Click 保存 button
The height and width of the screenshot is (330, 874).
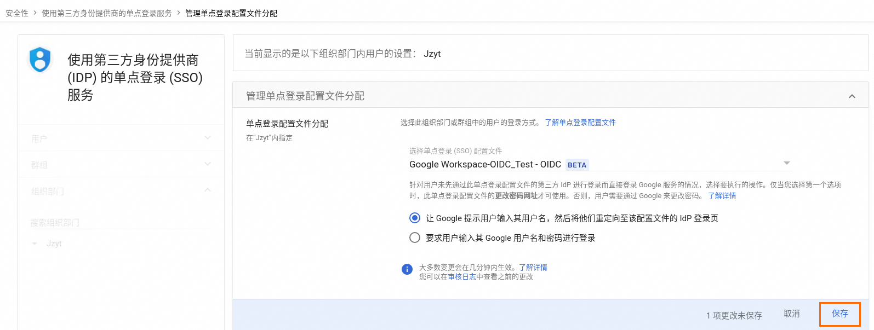pos(840,314)
